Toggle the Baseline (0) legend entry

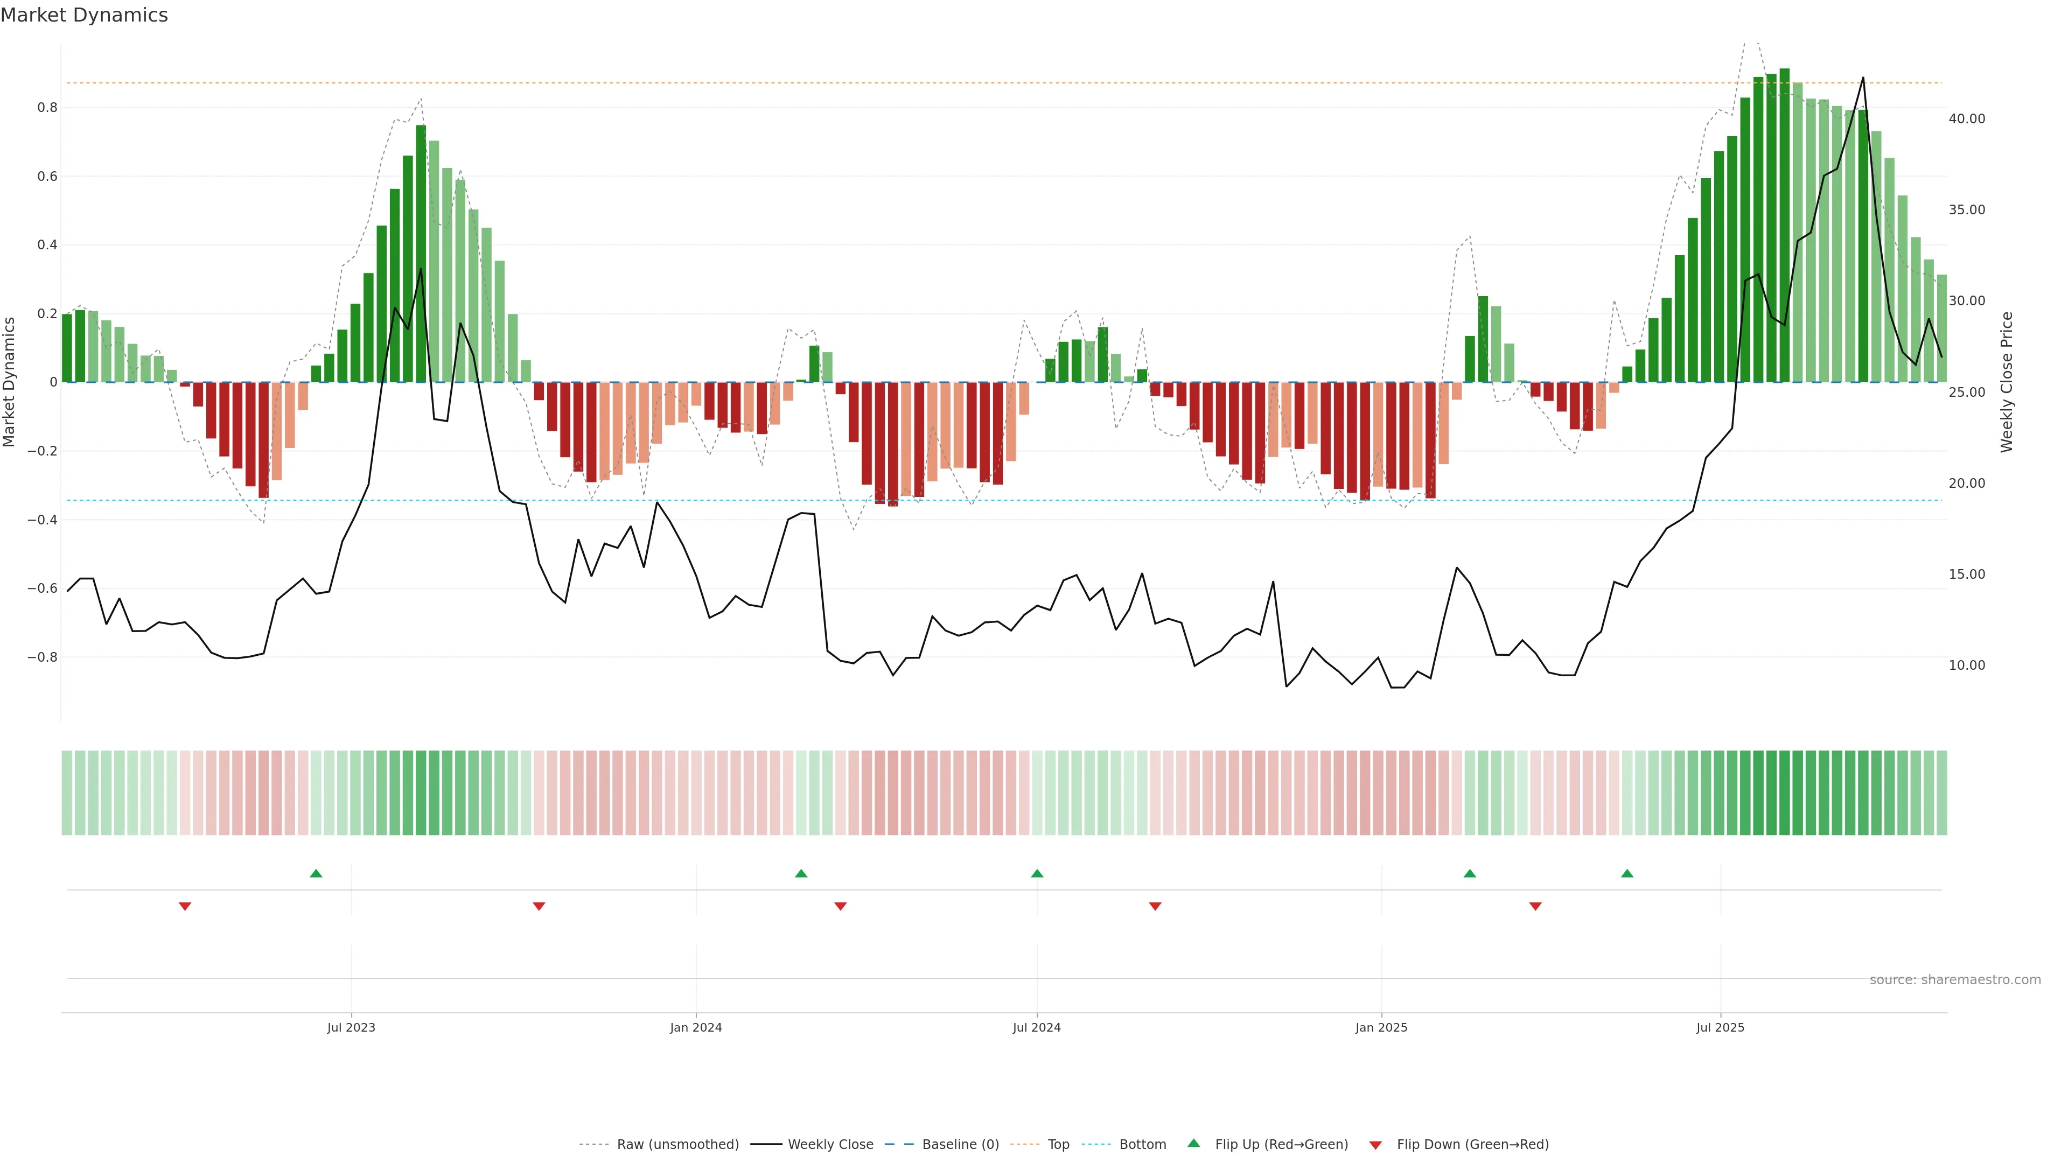[x=960, y=1145]
